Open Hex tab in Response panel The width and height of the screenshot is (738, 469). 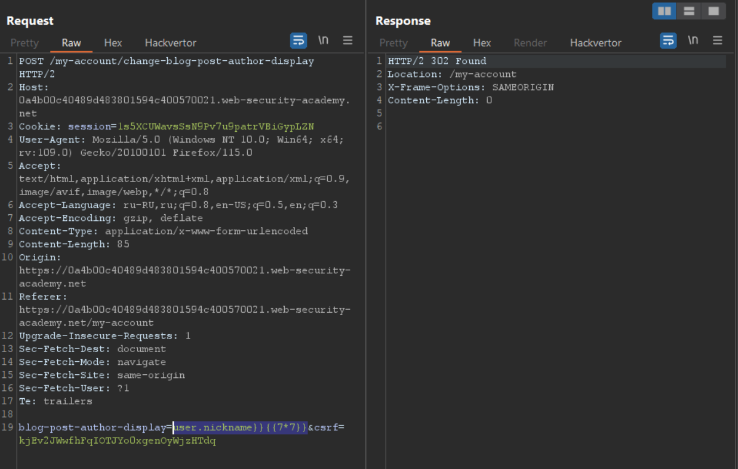coord(482,42)
